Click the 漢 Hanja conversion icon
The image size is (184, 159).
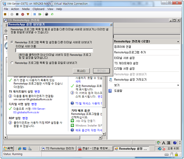[x=169, y=143]
